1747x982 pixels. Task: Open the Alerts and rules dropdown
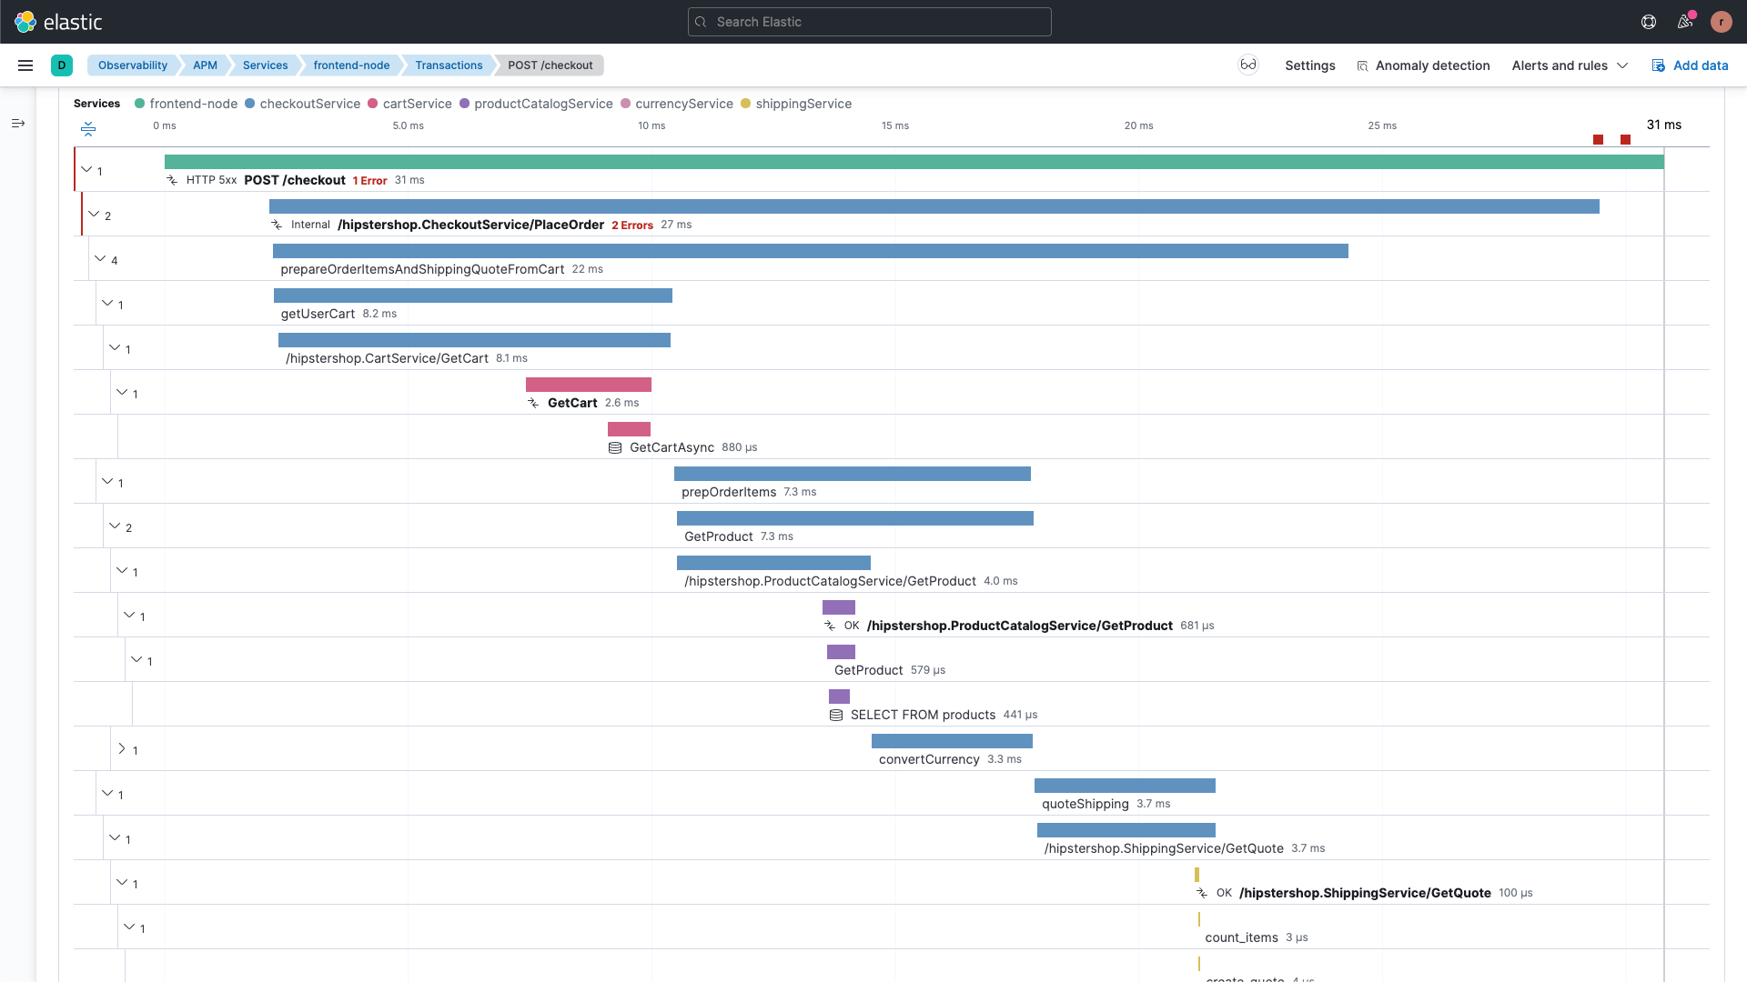tap(1570, 65)
